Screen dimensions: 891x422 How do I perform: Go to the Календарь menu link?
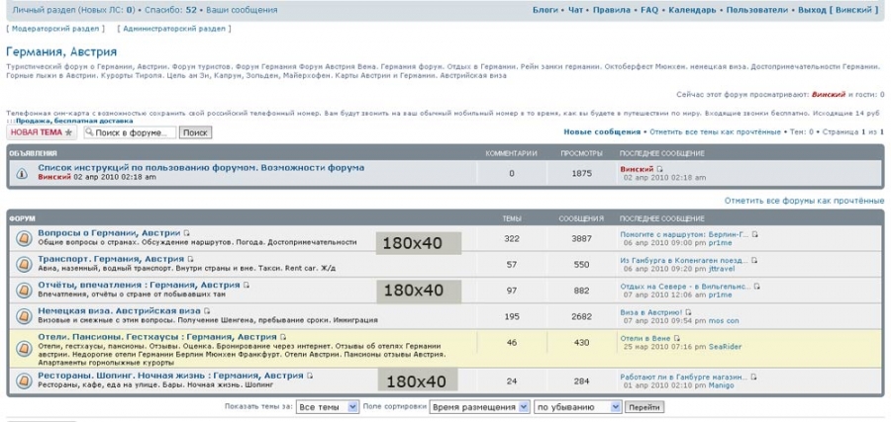point(692,10)
